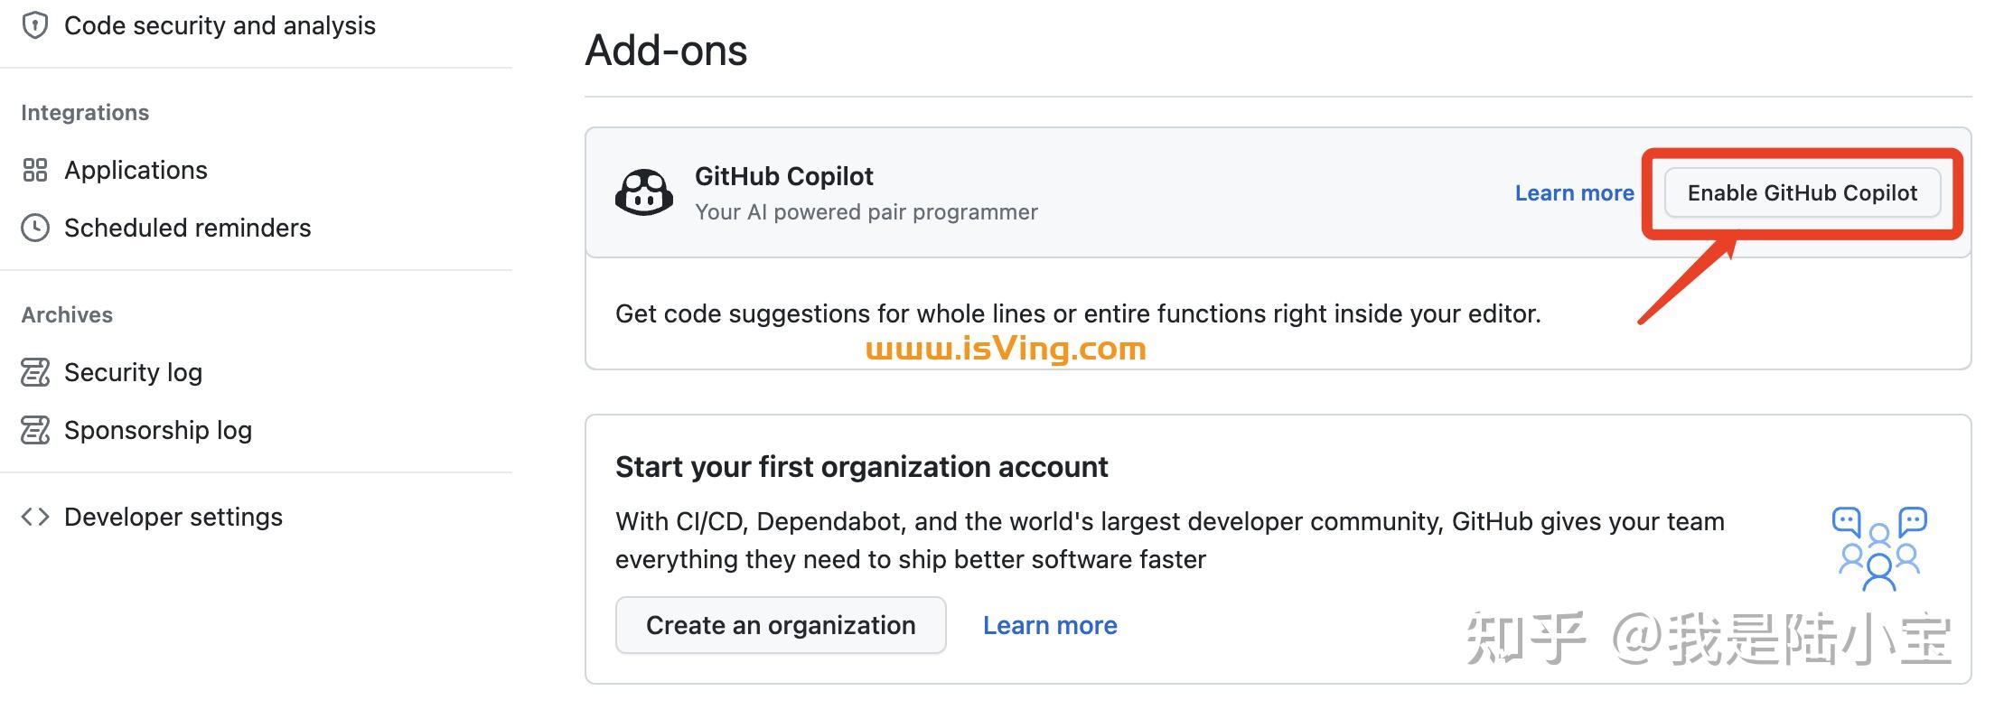Click the code brackets icon for Developer settings
The width and height of the screenshot is (2004, 719).
tap(36, 517)
